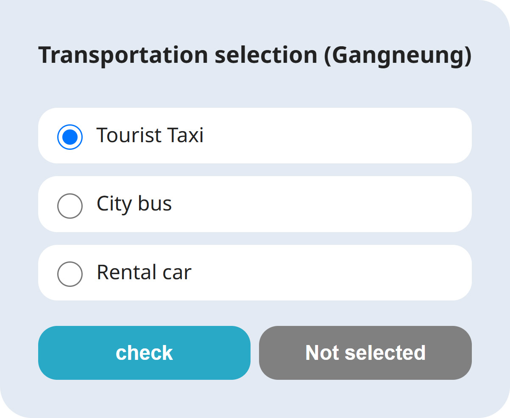Click the word "Gangneung" in the title

coord(397,55)
